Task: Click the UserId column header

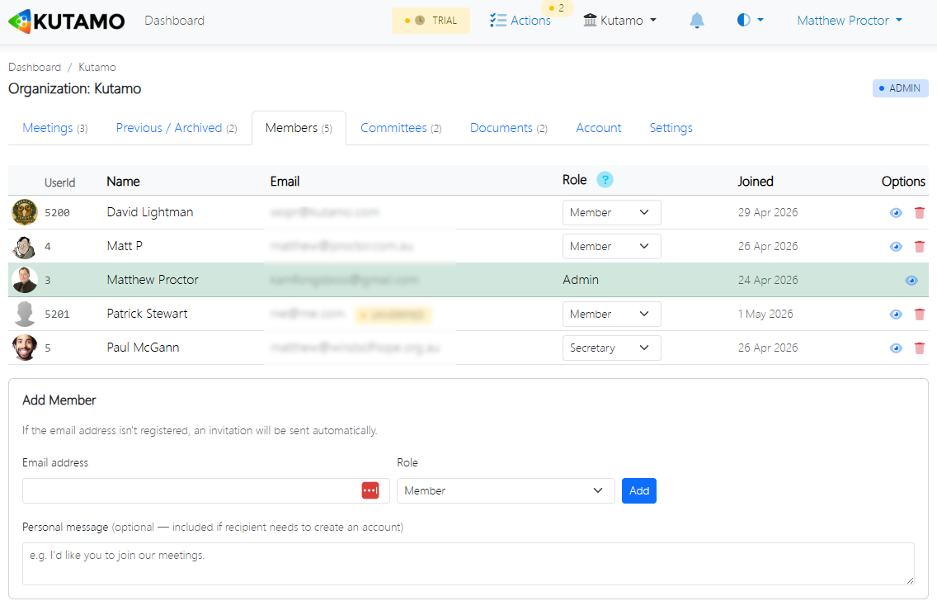Action: coord(59,182)
